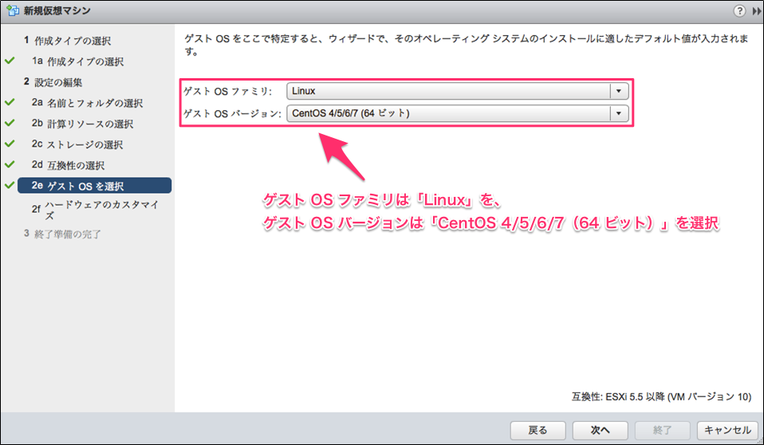
Task: Click the double-arrow expand icon in title bar
Action: pos(757,11)
